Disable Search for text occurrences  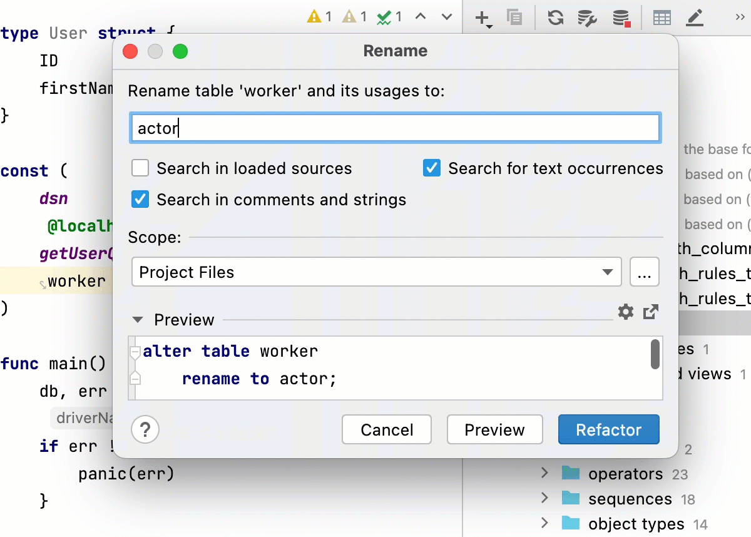tap(432, 168)
